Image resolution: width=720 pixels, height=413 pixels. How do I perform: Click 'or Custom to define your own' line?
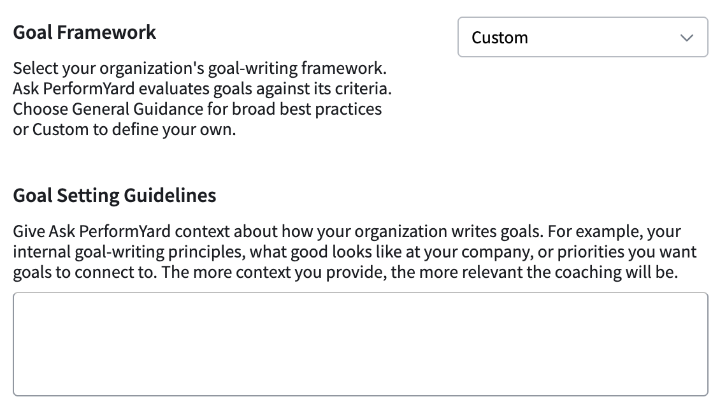coord(124,129)
